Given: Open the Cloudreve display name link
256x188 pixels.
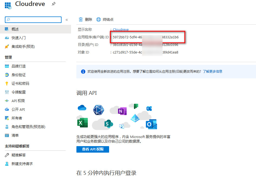Looking at the screenshot, I should pos(121,29).
